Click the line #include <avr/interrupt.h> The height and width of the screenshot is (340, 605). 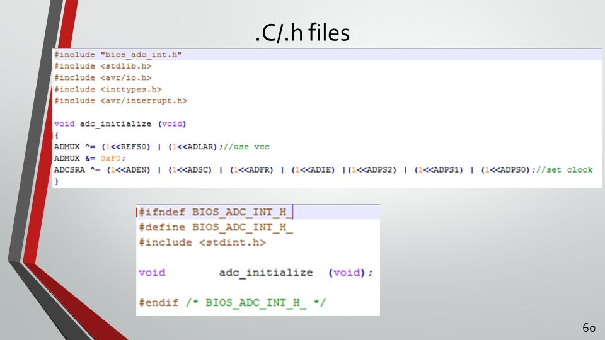[121, 101]
